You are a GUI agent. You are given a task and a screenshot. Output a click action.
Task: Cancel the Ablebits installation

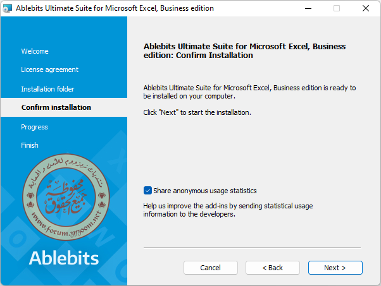(210, 268)
